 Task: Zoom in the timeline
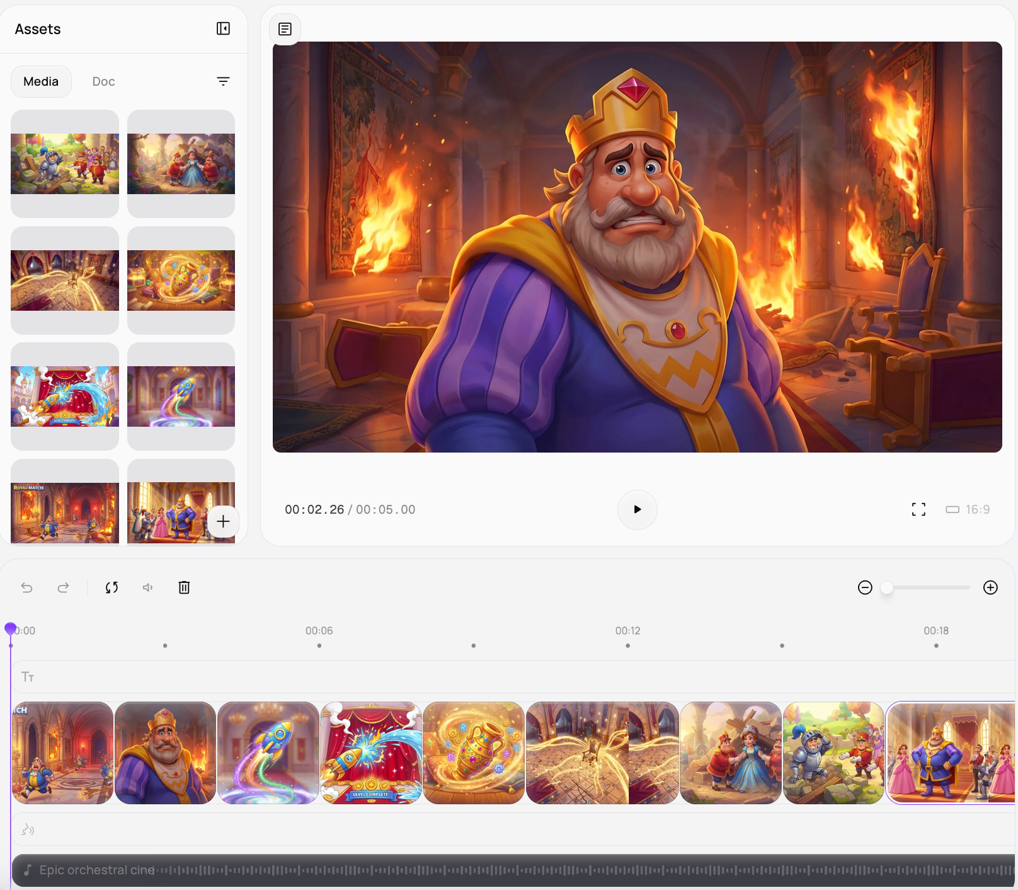(x=990, y=587)
